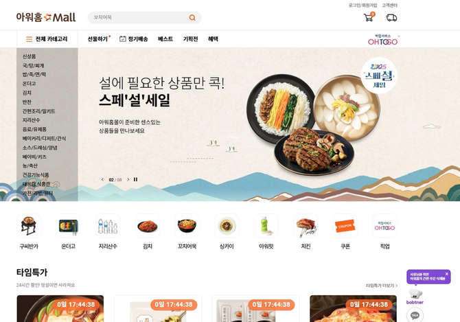Image resolution: width=460 pixels, height=322 pixels.
Task: Open the TALK chat bubble icon
Action: click(x=415, y=315)
